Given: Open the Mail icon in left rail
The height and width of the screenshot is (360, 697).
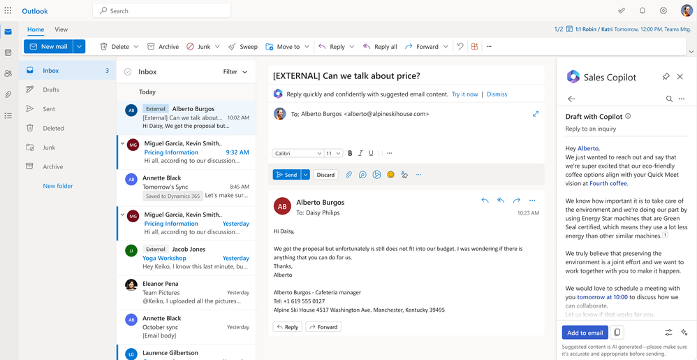Looking at the screenshot, I should pyautogui.click(x=8, y=31).
